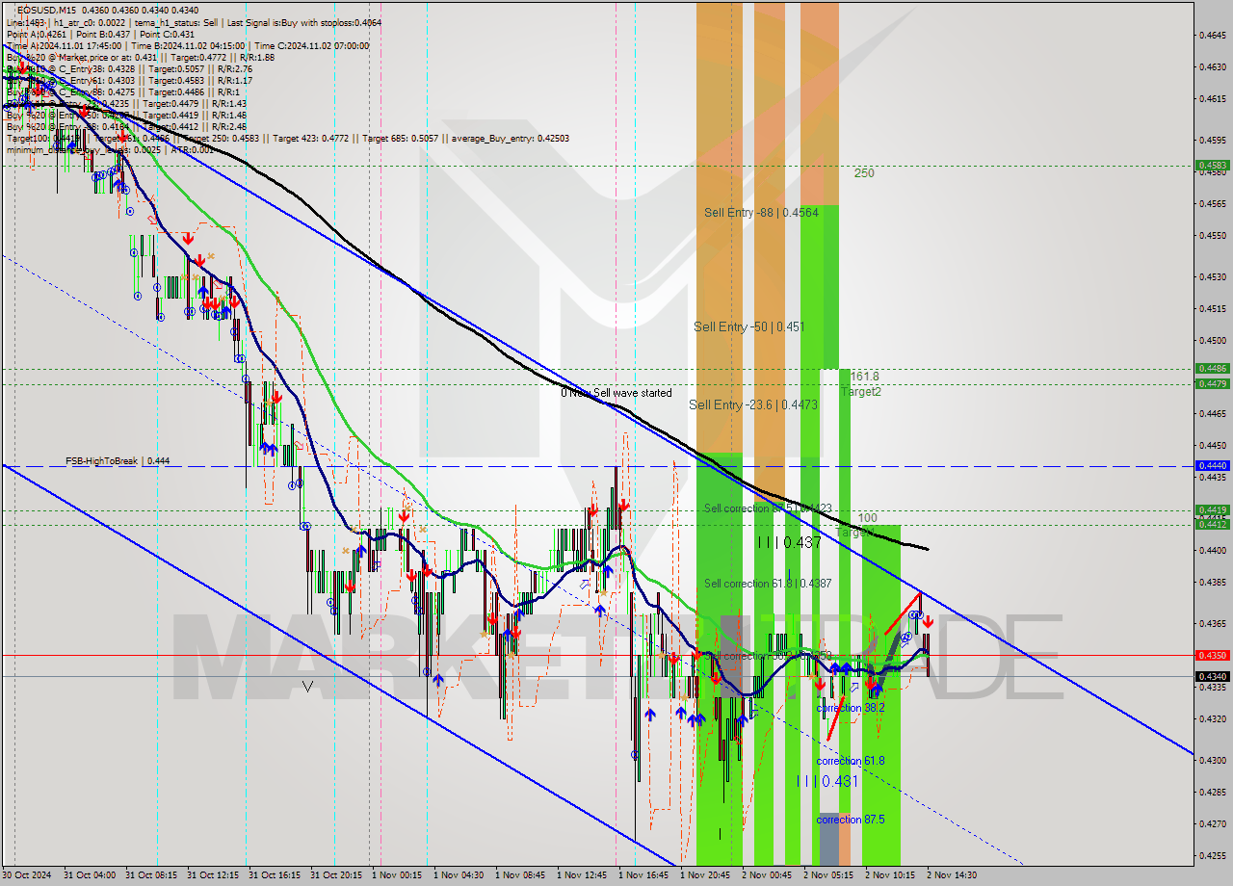The image size is (1233, 886).
Task: Select the 'Sell Entry -88 | 0.4564' label
Action: tap(761, 213)
